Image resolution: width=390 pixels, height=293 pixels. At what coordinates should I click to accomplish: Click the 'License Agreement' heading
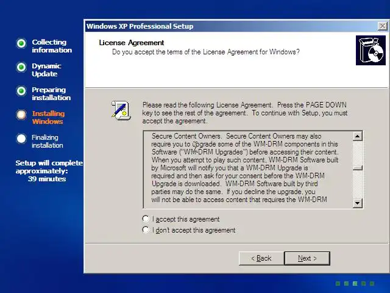pos(132,43)
